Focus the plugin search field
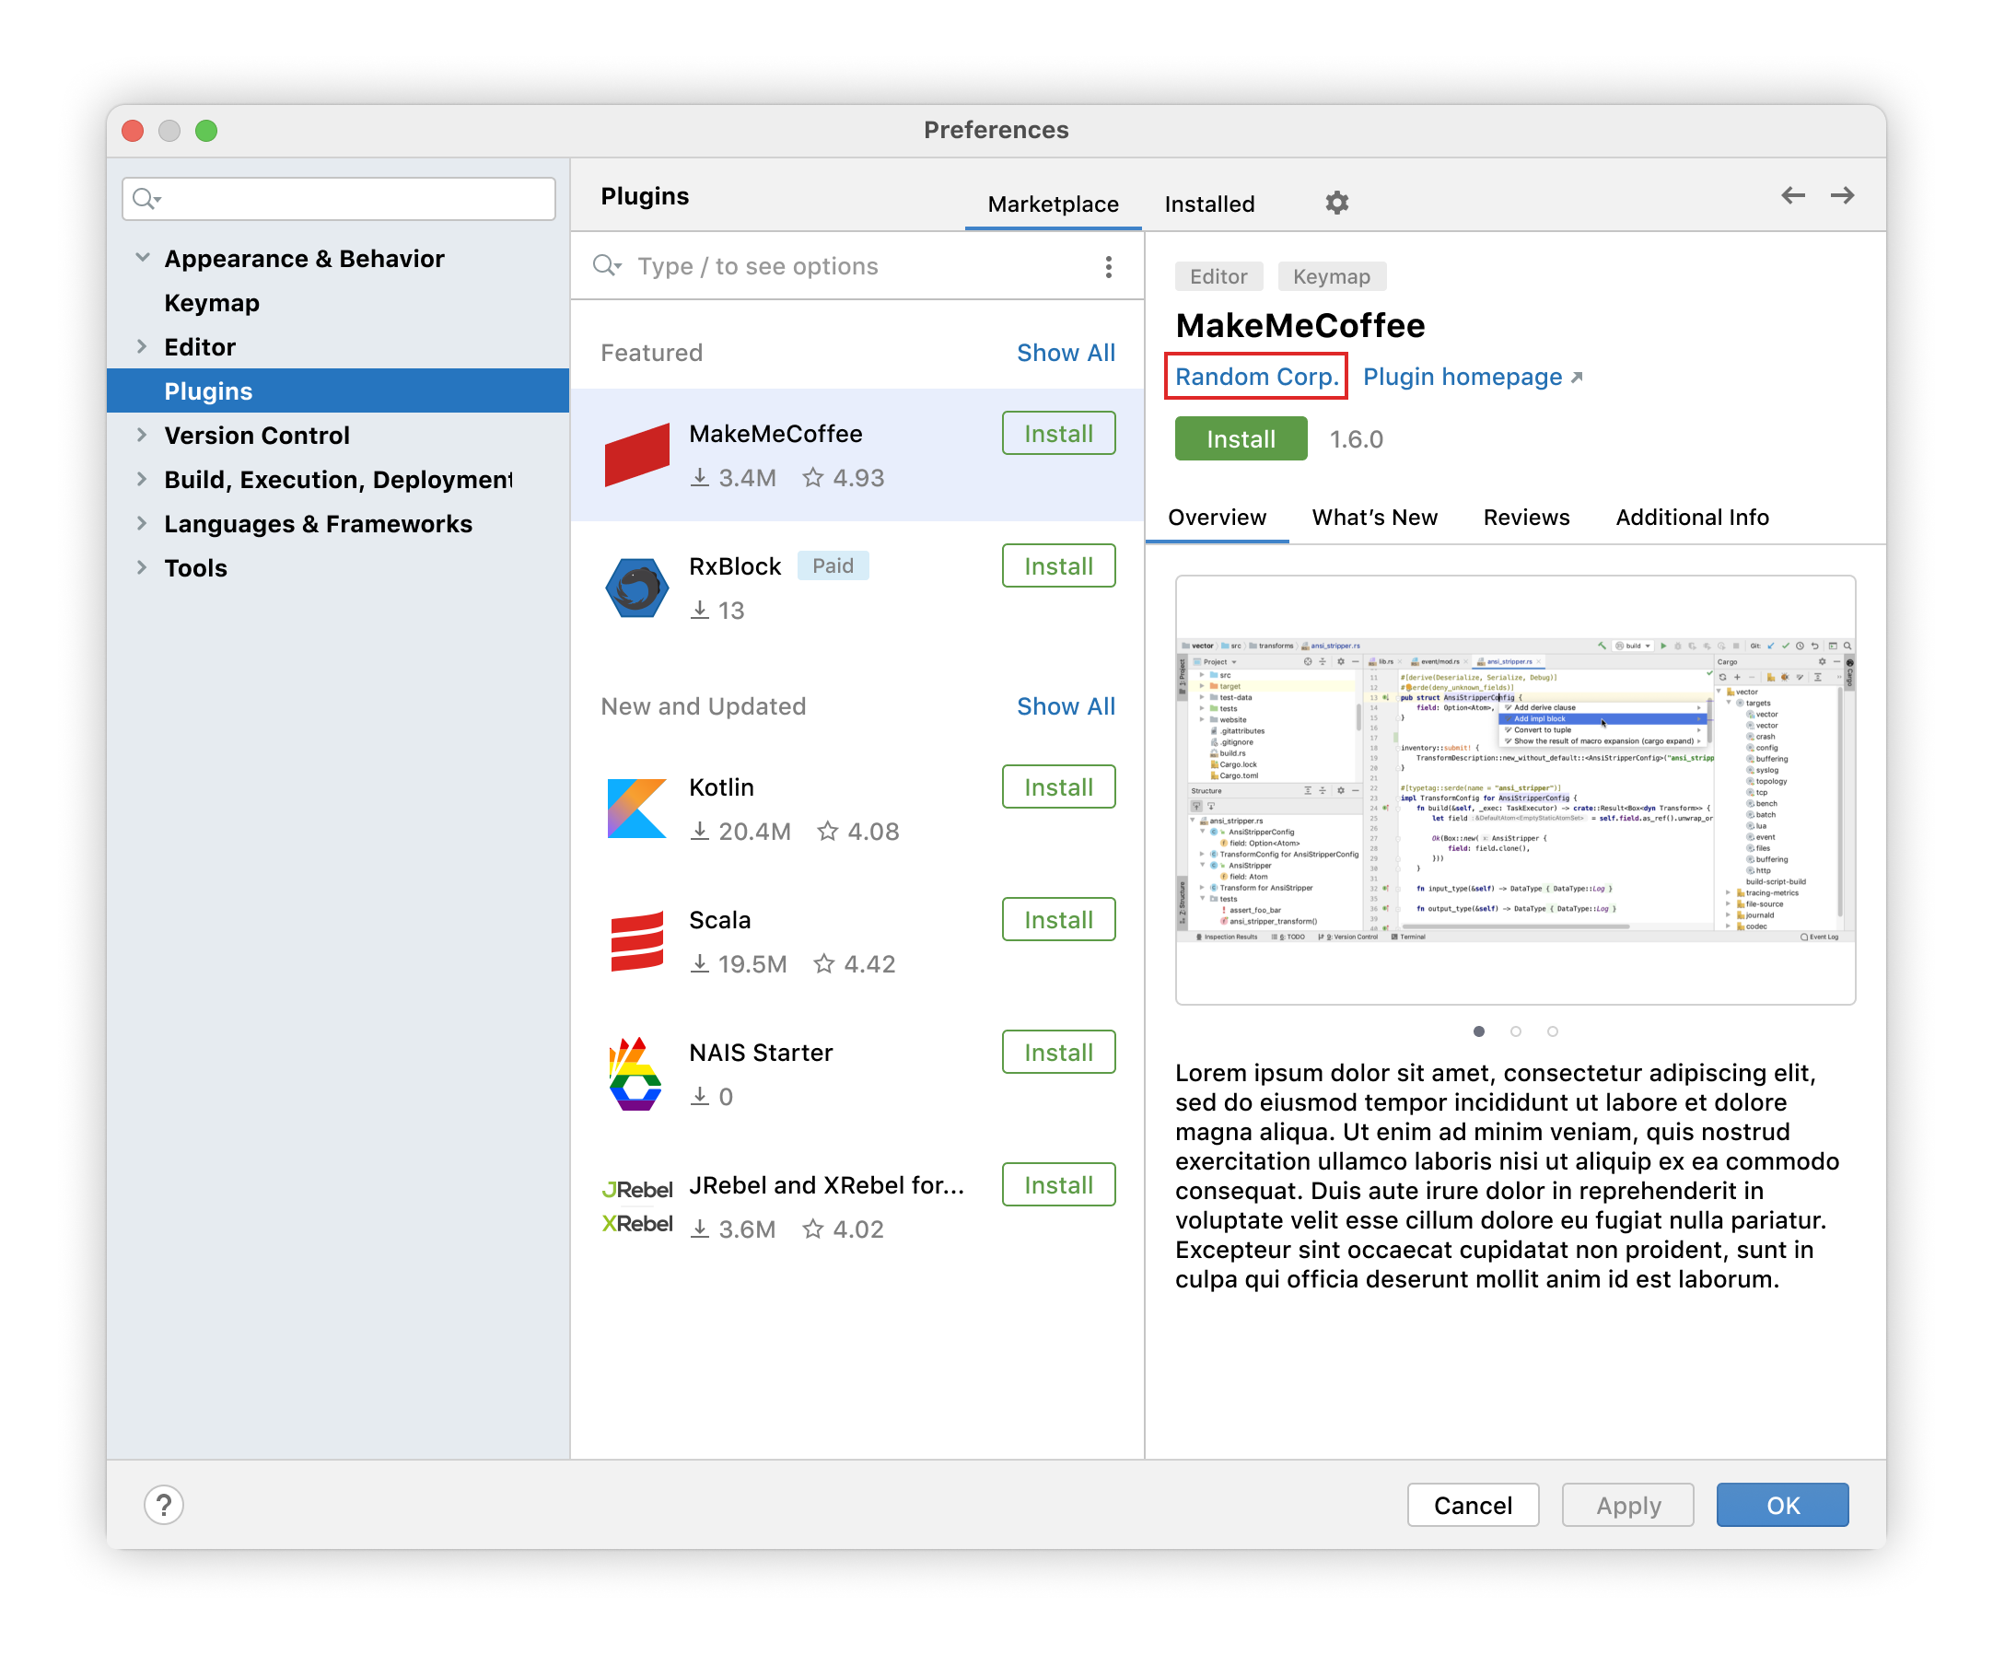 pos(858,267)
